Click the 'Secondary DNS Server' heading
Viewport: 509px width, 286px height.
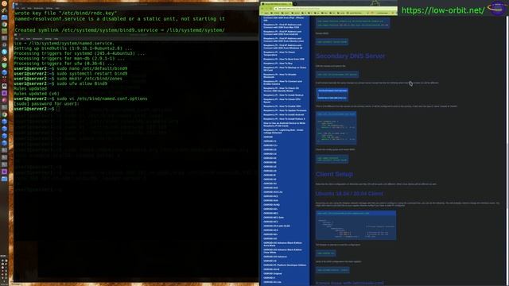click(x=350, y=56)
